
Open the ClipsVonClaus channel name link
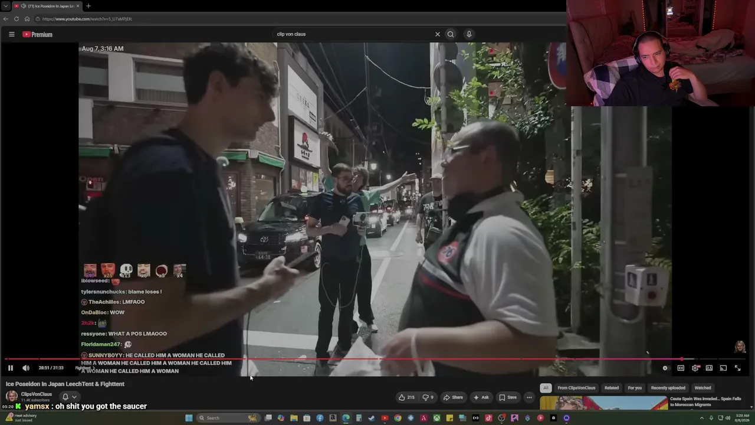pyautogui.click(x=37, y=394)
